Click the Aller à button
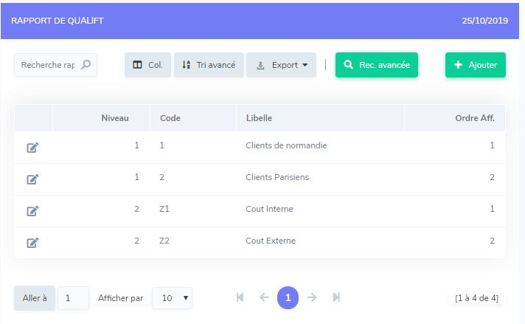Screen dimensions: 525x324 (x=35, y=298)
